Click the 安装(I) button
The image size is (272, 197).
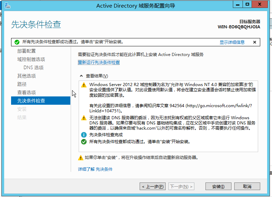click(x=218, y=186)
